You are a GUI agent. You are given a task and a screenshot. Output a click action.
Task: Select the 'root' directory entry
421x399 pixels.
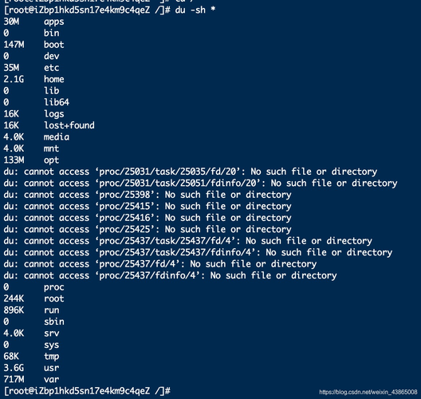click(x=54, y=298)
